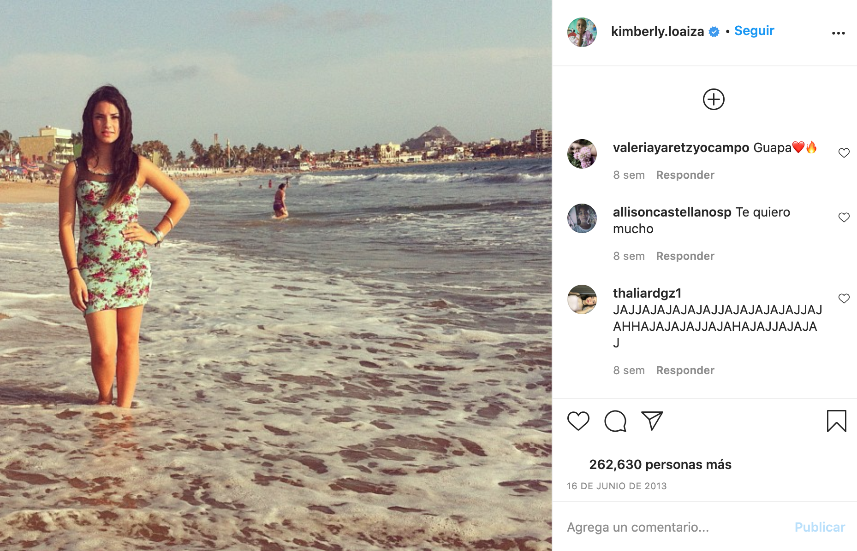Reply to valeriayaretzyocampo's comment

(x=685, y=175)
